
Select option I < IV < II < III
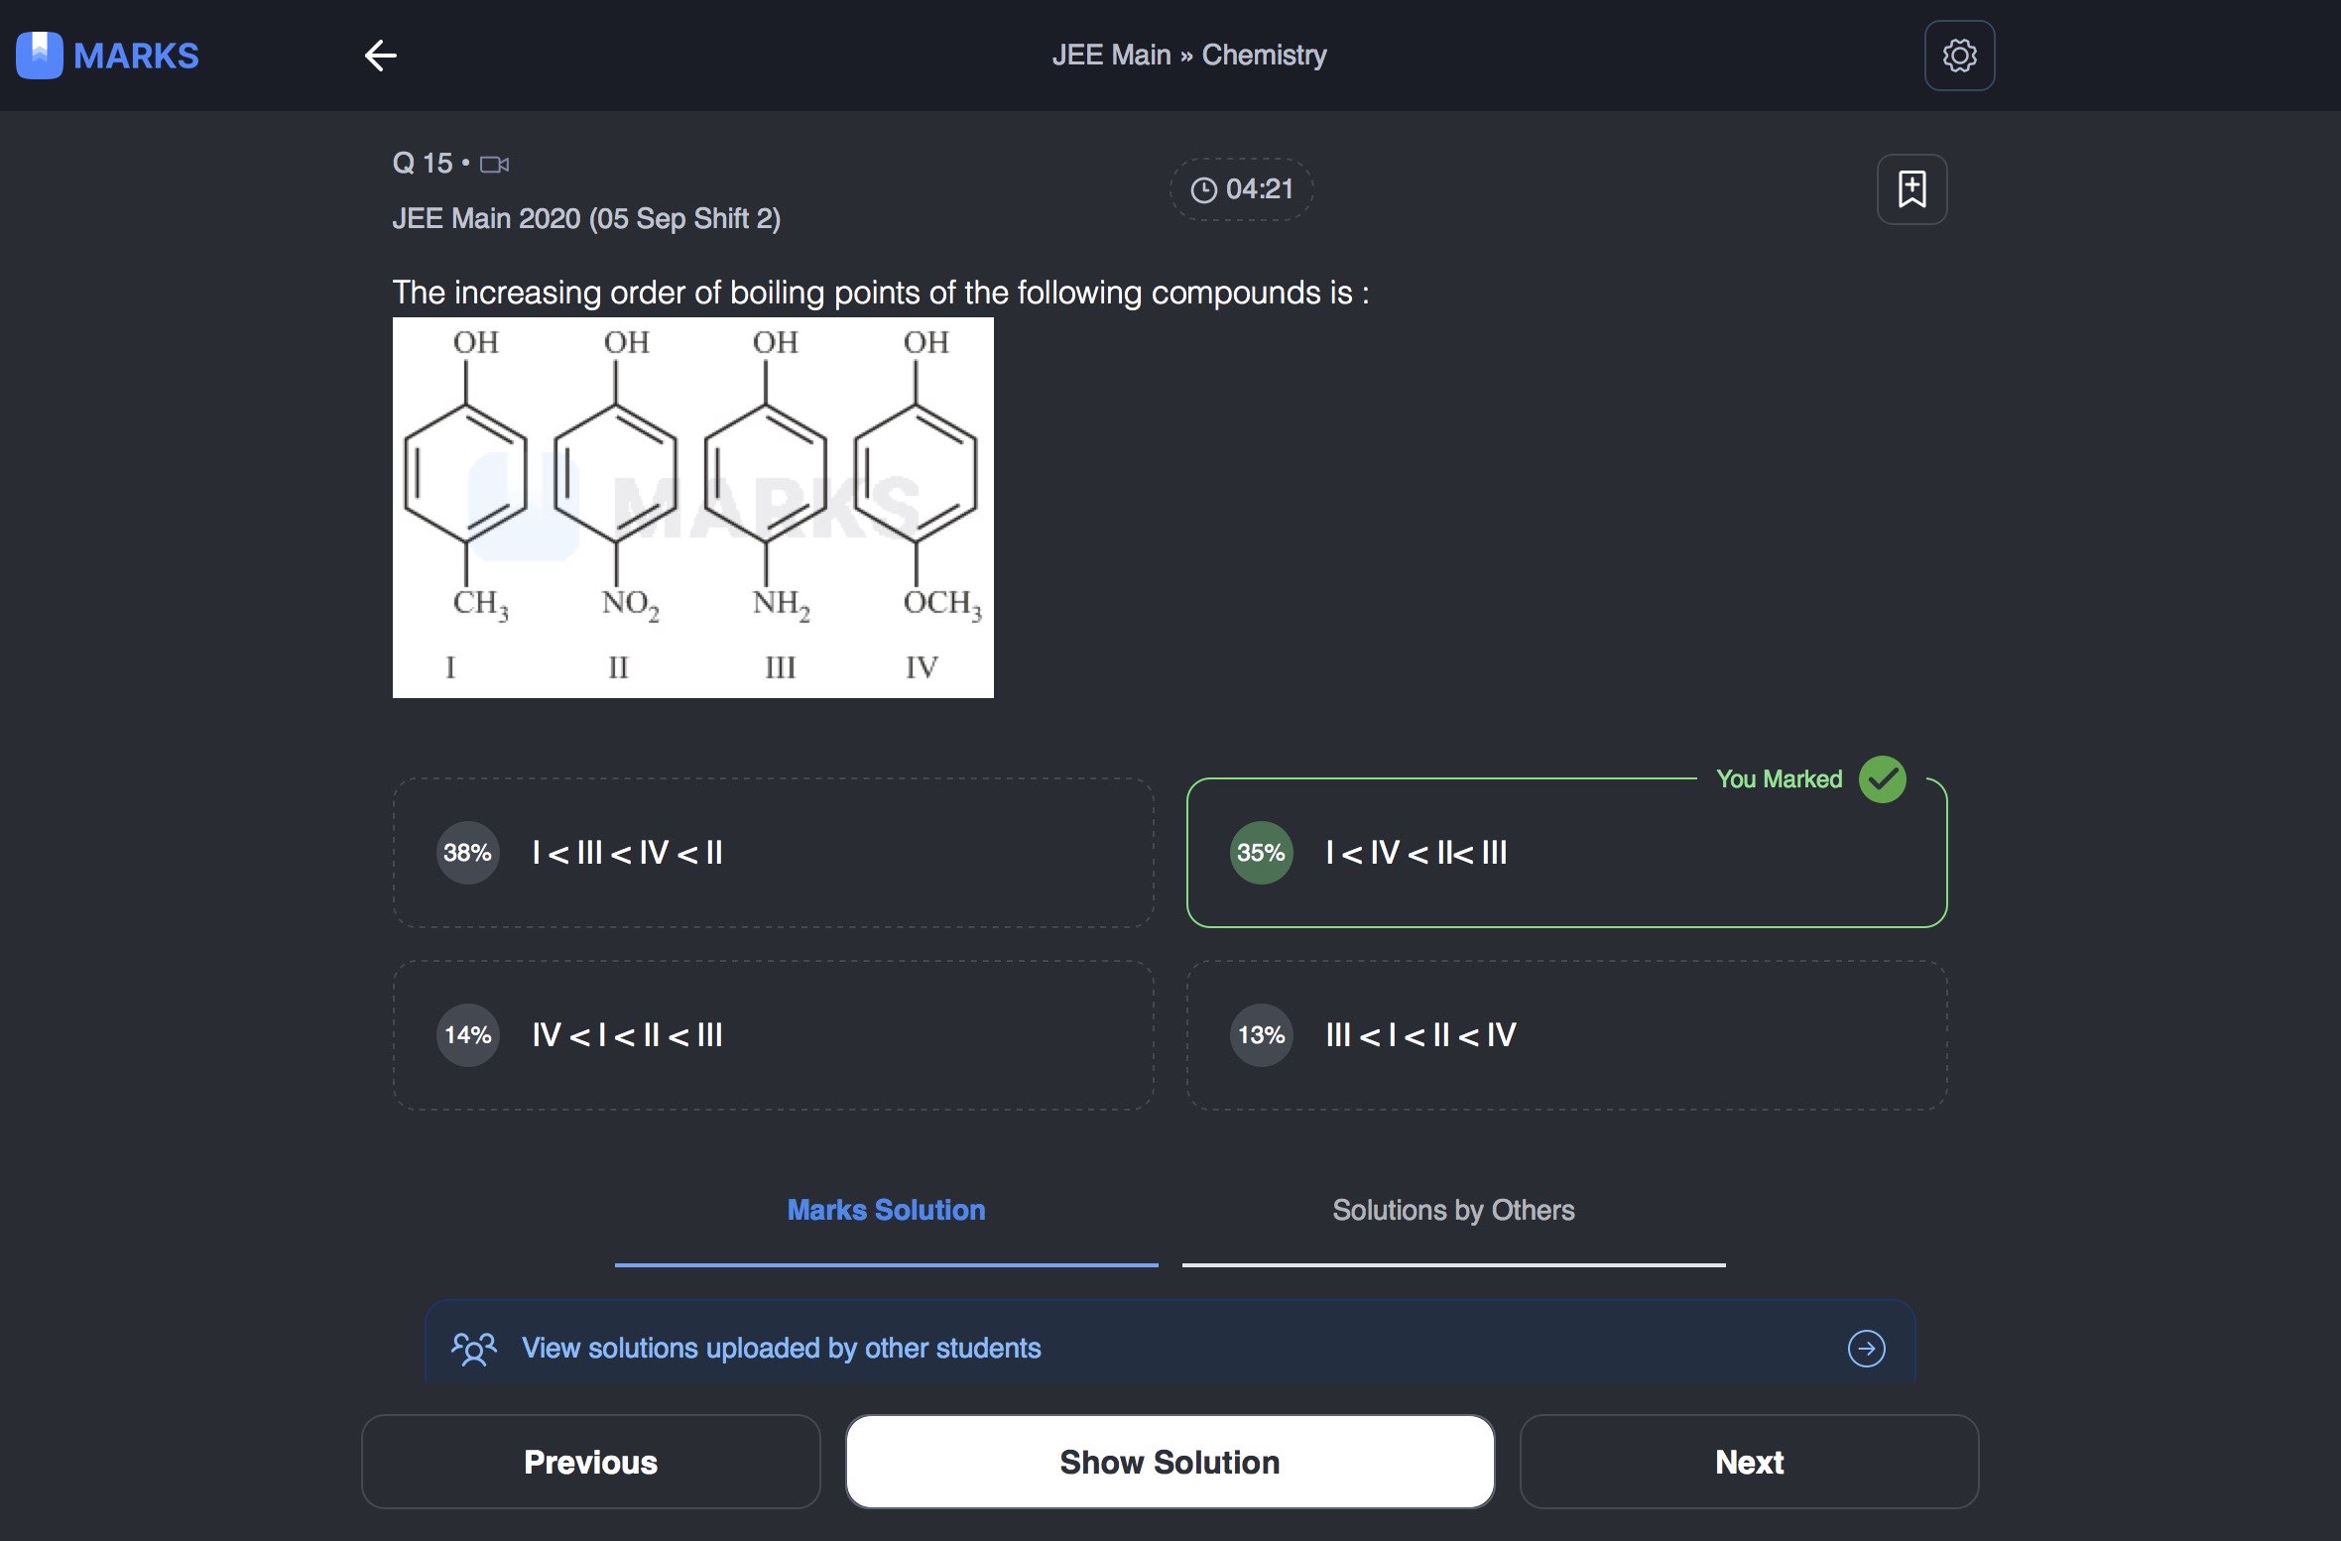[x=1566, y=853]
